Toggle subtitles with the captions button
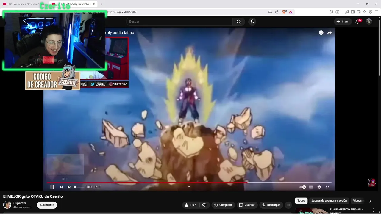381x214 pixels. [311, 187]
